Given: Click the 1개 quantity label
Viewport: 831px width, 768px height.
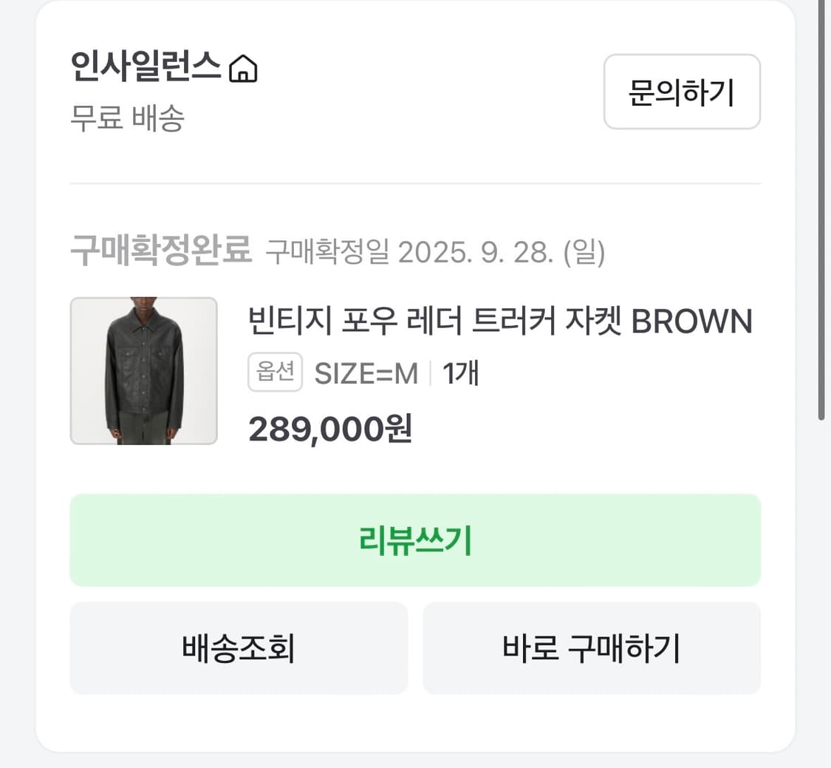Looking at the screenshot, I should pos(461,373).
